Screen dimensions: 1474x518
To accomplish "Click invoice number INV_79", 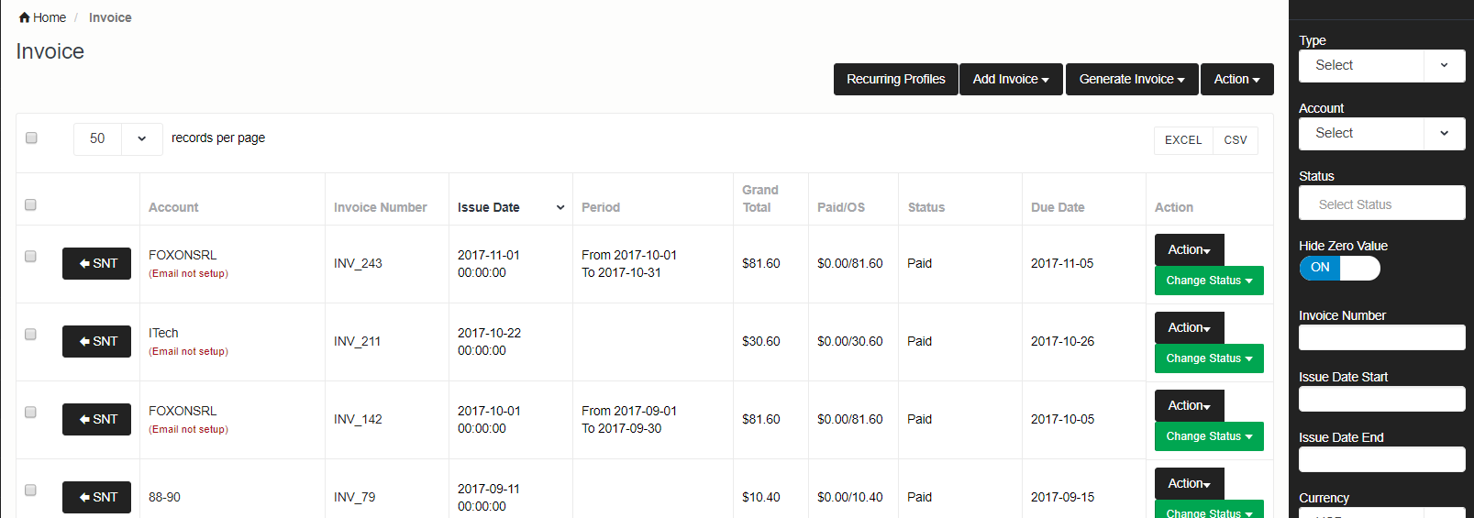I will tap(354, 497).
